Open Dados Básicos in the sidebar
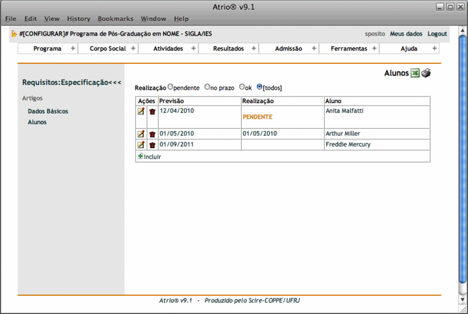The height and width of the screenshot is (314, 468). pos(48,111)
